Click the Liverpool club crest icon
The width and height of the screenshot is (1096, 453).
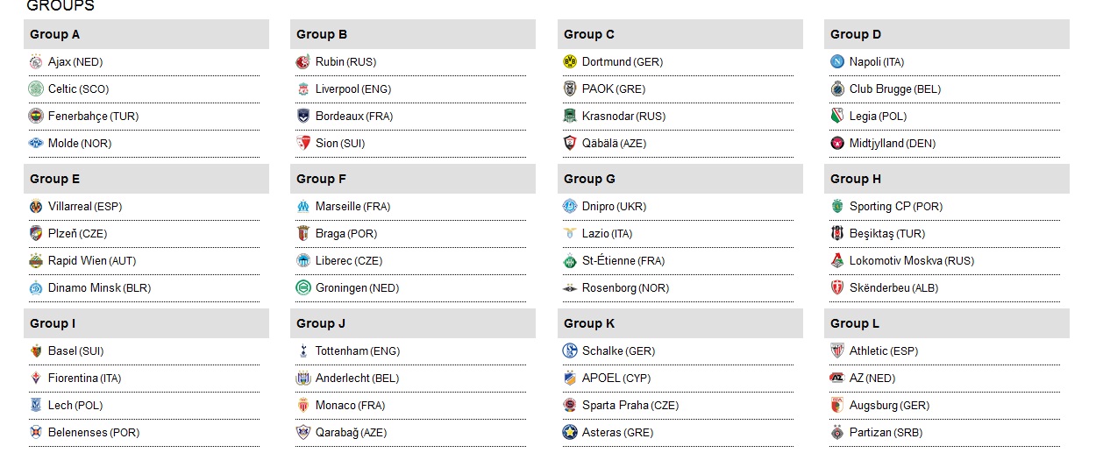point(302,89)
